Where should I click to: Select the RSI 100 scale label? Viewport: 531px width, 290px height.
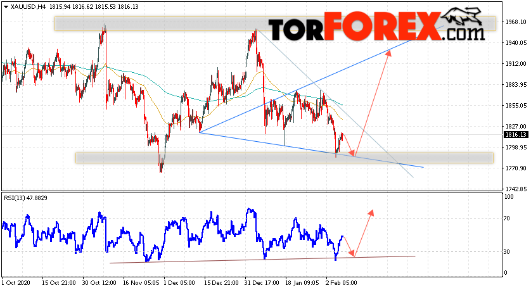(509, 197)
